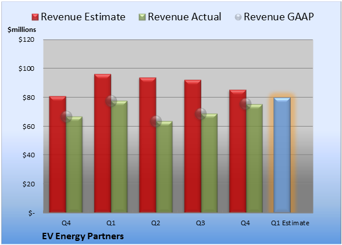The width and height of the screenshot is (342, 245).
Task: Click the 'EV Energy Partners' chart title
Action: [83, 236]
